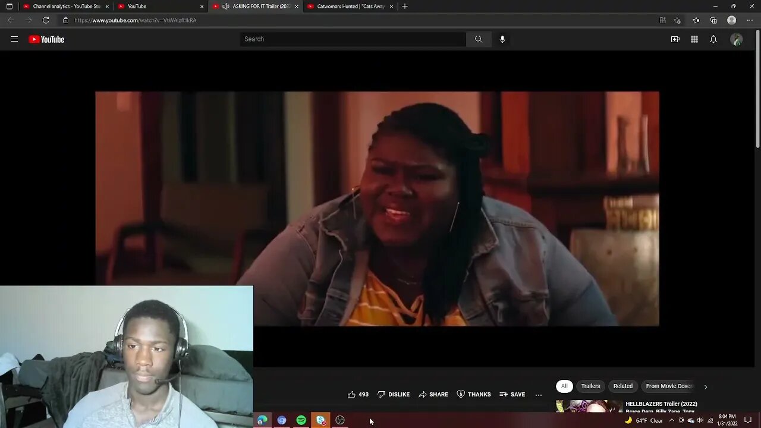Open the Edge profile avatar
The width and height of the screenshot is (761, 428).
point(732,20)
